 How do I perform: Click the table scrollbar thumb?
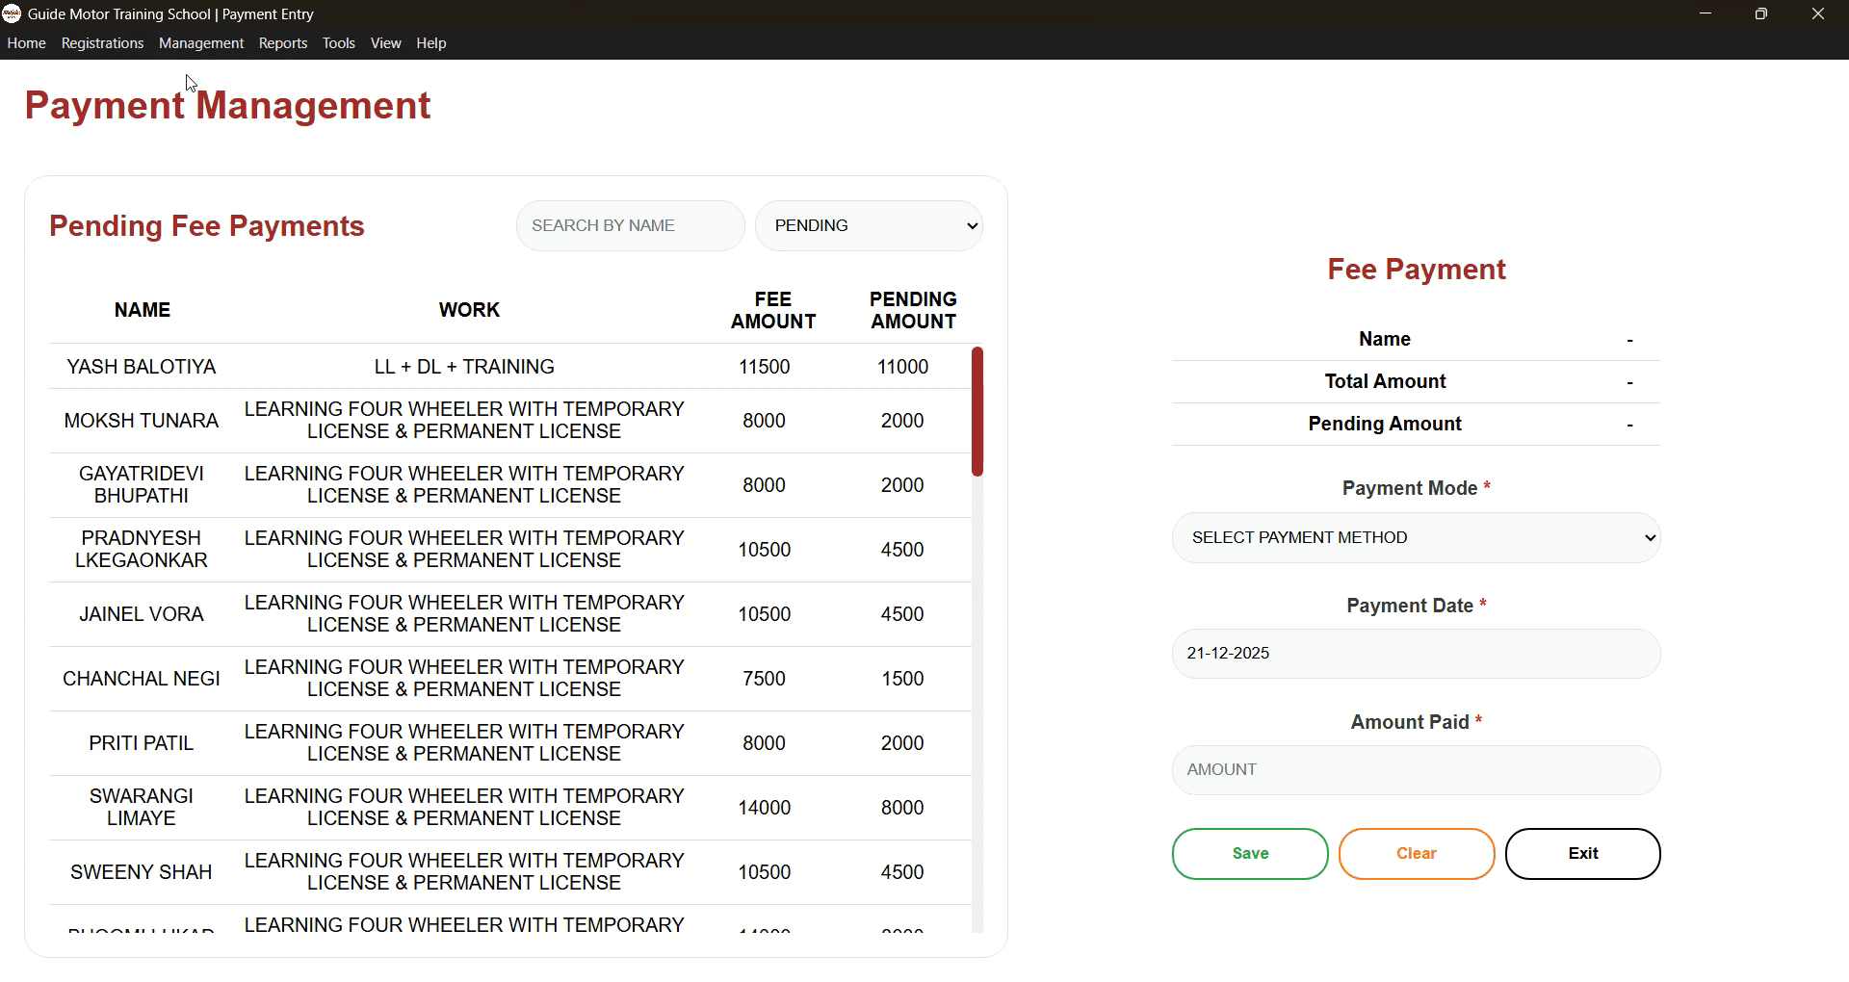tap(978, 410)
